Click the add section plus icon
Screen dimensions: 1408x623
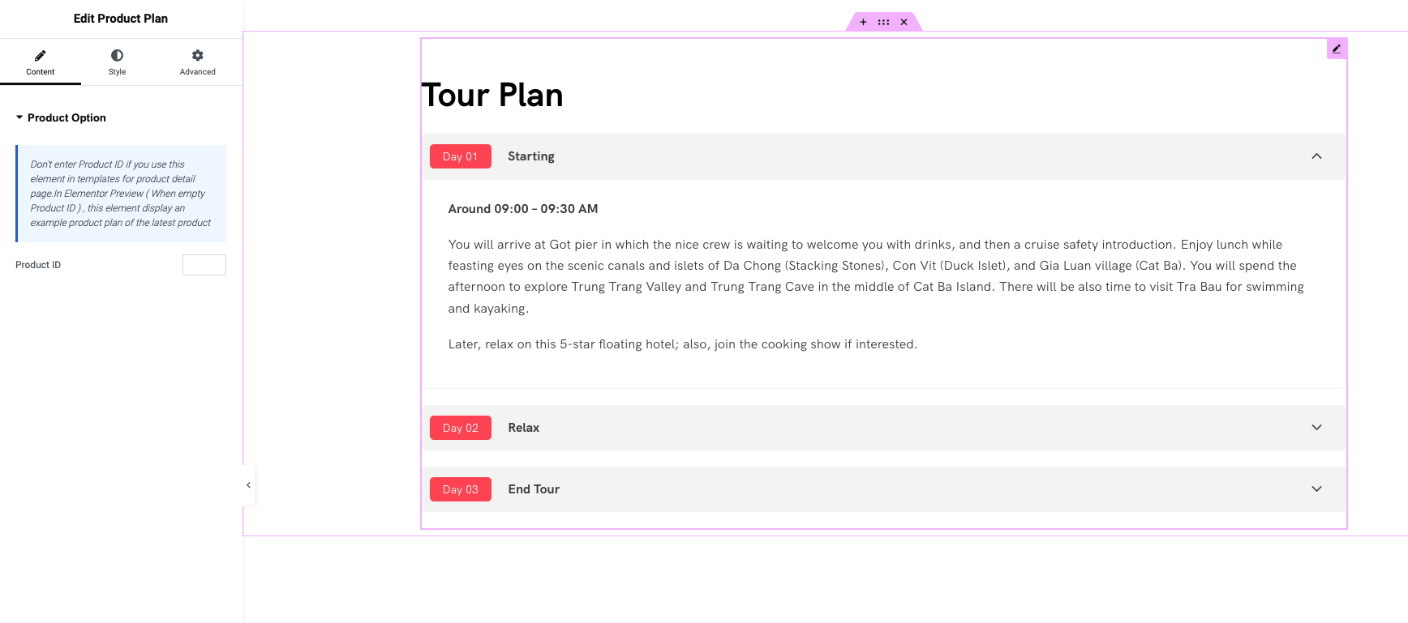(x=863, y=22)
